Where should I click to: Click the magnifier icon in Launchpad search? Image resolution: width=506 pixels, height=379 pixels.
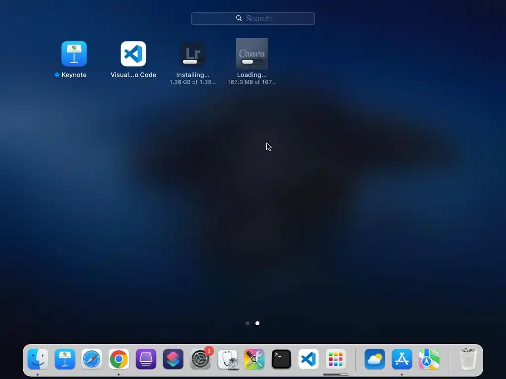point(239,18)
